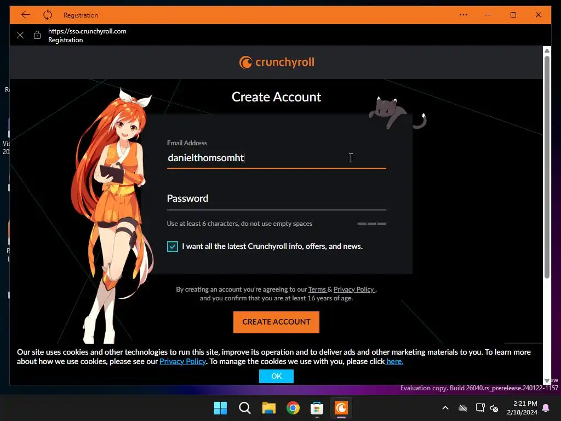Click the 'Use at least 6 characters' hint
The width and height of the screenshot is (561, 421).
(x=239, y=224)
